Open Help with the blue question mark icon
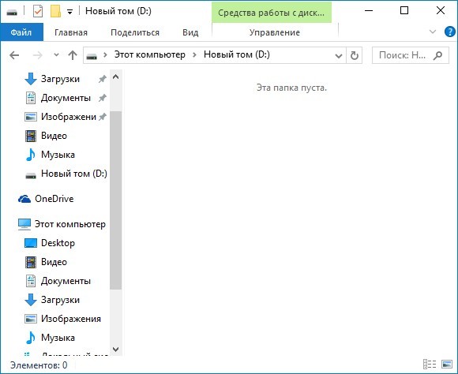This screenshot has width=458, height=374. point(449,32)
